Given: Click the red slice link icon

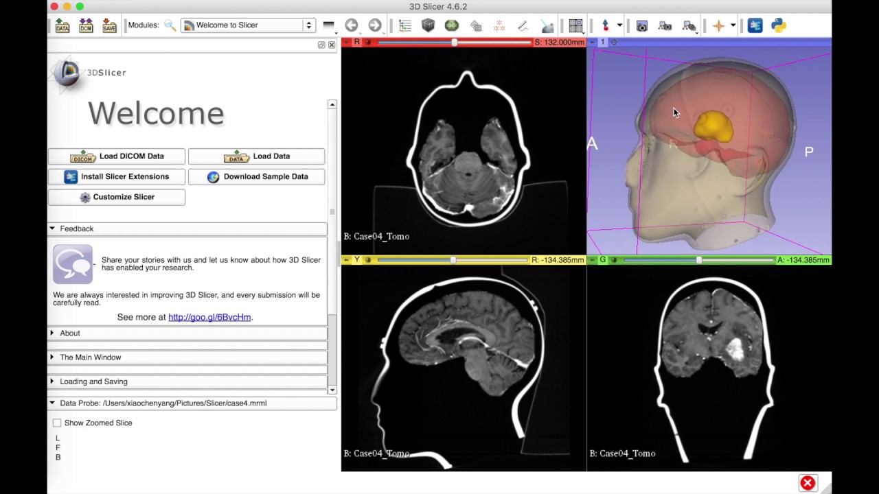Looking at the screenshot, I should tap(367, 43).
